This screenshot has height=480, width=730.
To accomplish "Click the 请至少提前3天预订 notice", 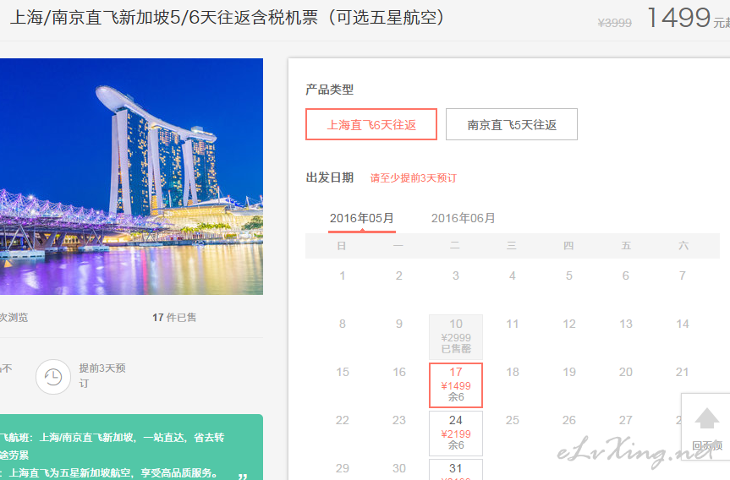I will pos(414,178).
